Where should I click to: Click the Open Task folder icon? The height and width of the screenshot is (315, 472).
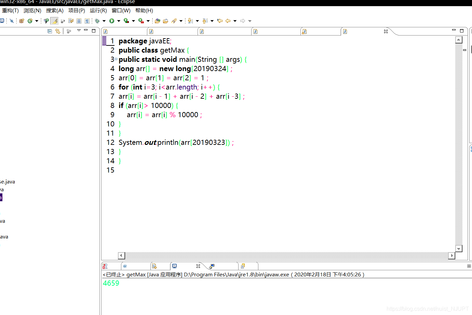click(x=157, y=21)
